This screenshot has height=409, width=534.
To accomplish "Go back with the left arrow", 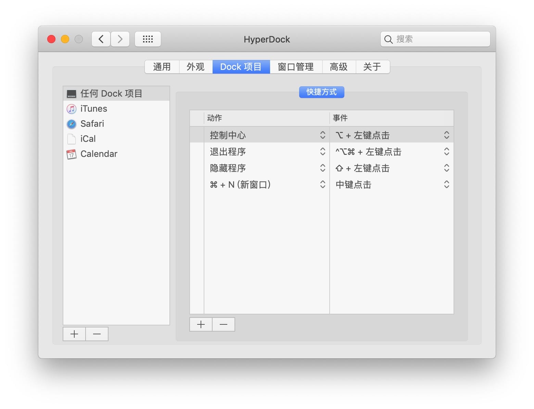I will coord(101,39).
